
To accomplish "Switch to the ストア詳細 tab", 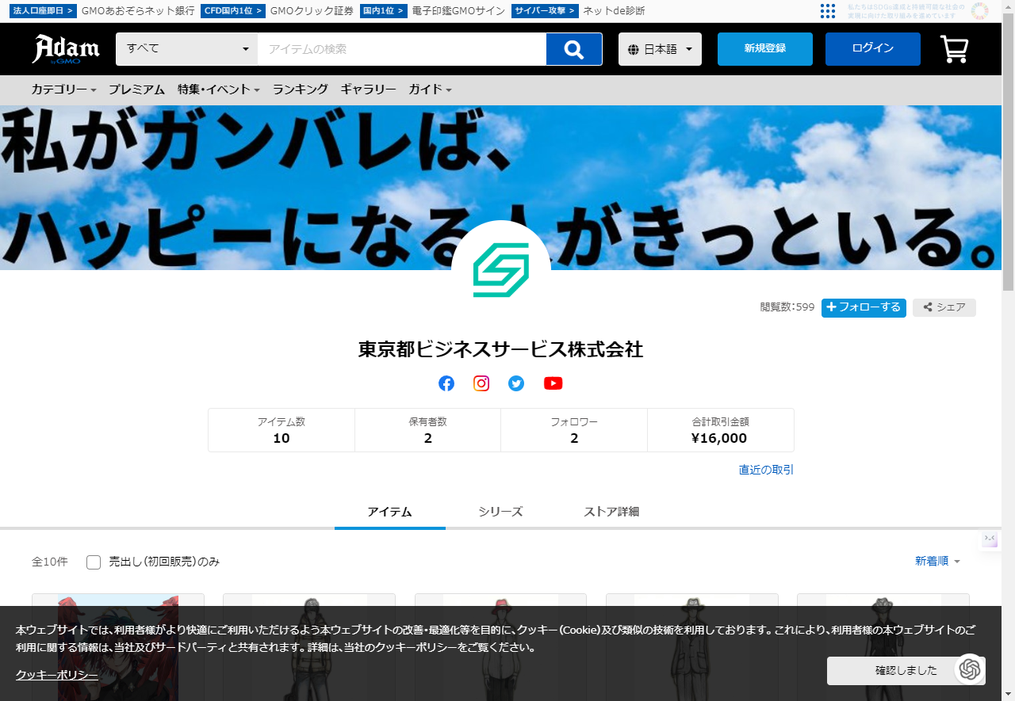I will click(x=611, y=512).
